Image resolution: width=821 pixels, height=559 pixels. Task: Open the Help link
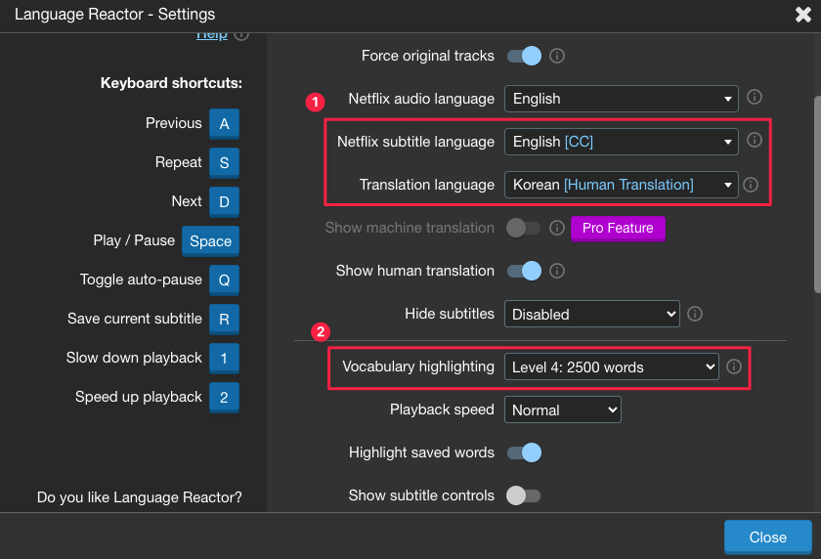pyautogui.click(x=212, y=35)
